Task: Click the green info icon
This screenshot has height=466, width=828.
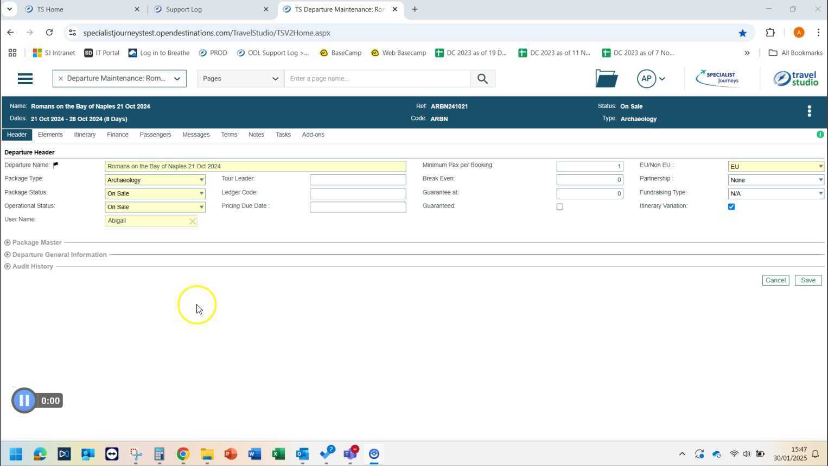Action: (x=820, y=134)
